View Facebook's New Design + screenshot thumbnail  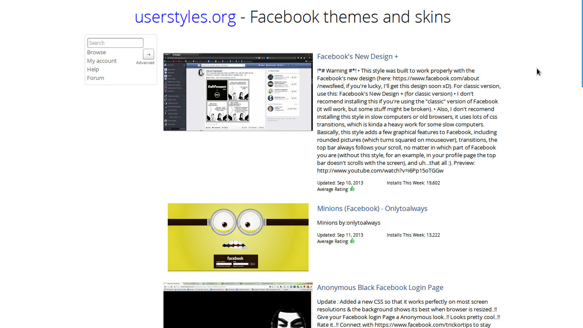click(x=238, y=92)
